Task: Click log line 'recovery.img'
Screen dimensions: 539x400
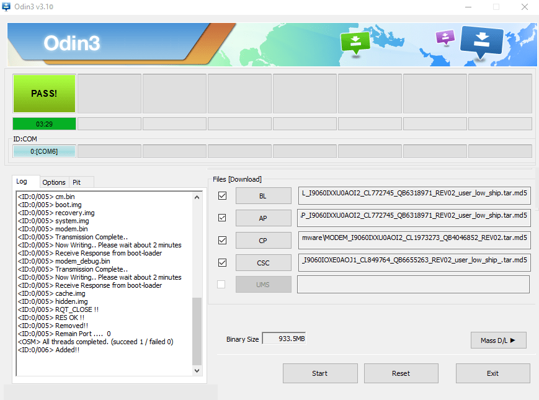Action: click(x=56, y=213)
